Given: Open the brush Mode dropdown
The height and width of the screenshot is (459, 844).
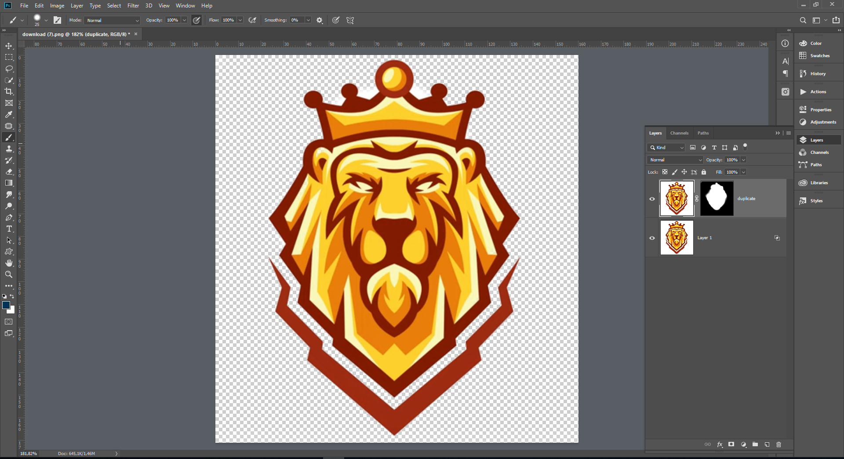Looking at the screenshot, I should point(113,20).
